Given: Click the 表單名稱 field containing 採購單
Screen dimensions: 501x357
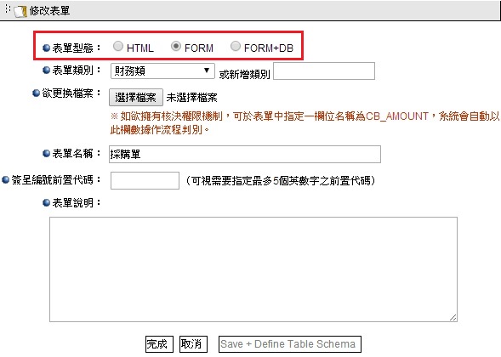Looking at the screenshot, I should [x=245, y=154].
